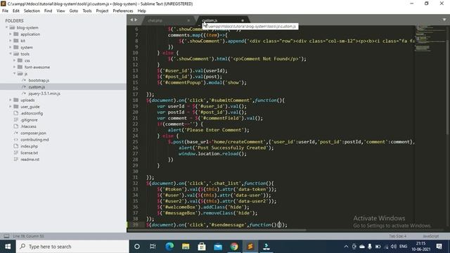Open Google Chrome from taskbar

234,247
